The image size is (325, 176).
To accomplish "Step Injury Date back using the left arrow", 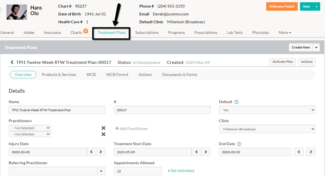I will pyautogui.click(x=91, y=152).
